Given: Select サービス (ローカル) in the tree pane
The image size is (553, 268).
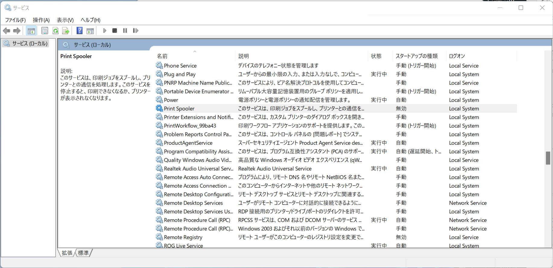Looking at the screenshot, I should point(26,43).
